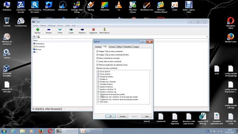Select the BurnAware Free desktop icon
The height and width of the screenshot is (134, 238).
[x=147, y=6]
